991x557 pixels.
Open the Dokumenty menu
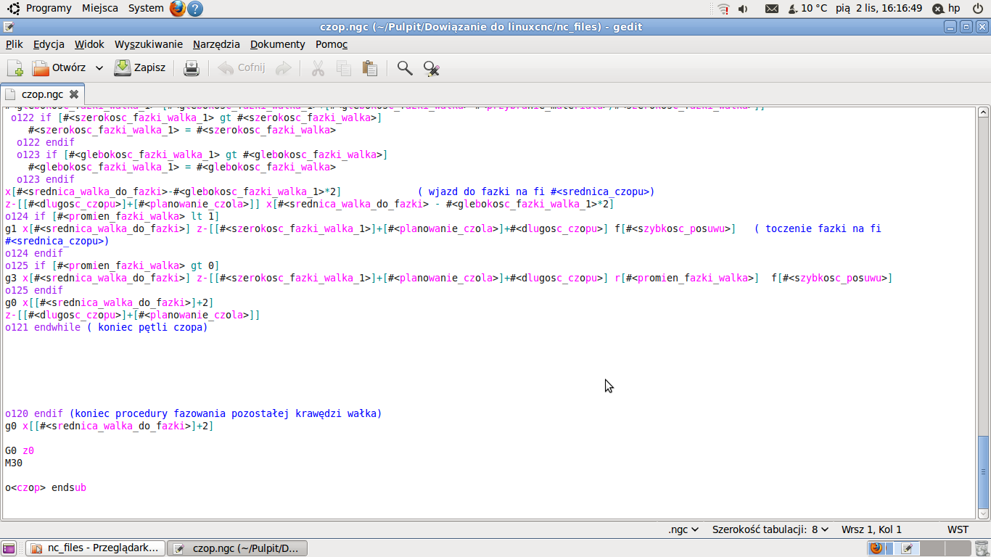[x=278, y=44]
